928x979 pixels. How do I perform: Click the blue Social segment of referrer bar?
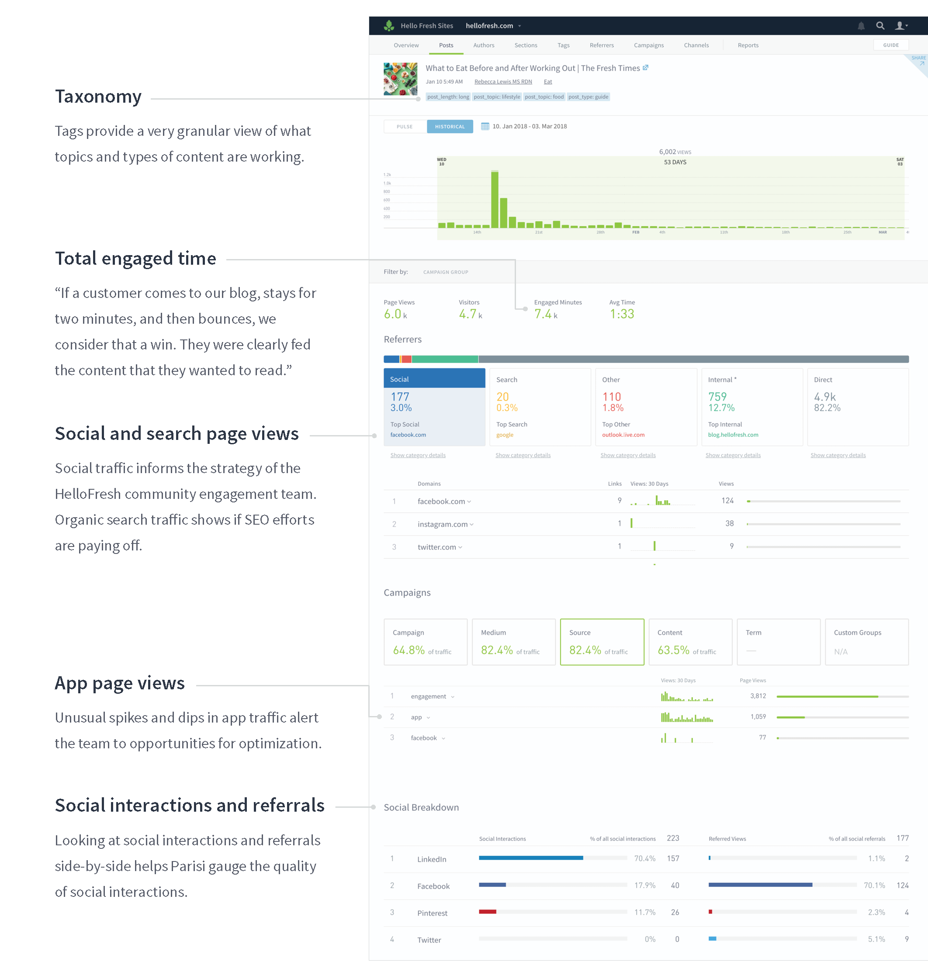(x=391, y=360)
